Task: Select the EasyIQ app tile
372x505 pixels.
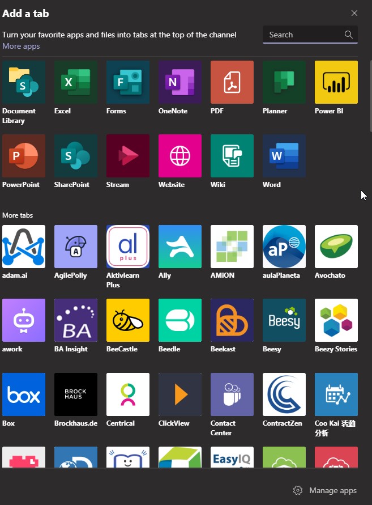Action: click(232, 457)
